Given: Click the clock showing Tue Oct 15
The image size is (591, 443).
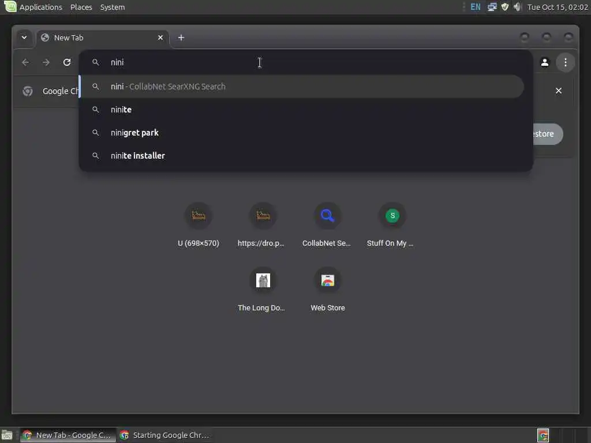Looking at the screenshot, I should click(558, 7).
